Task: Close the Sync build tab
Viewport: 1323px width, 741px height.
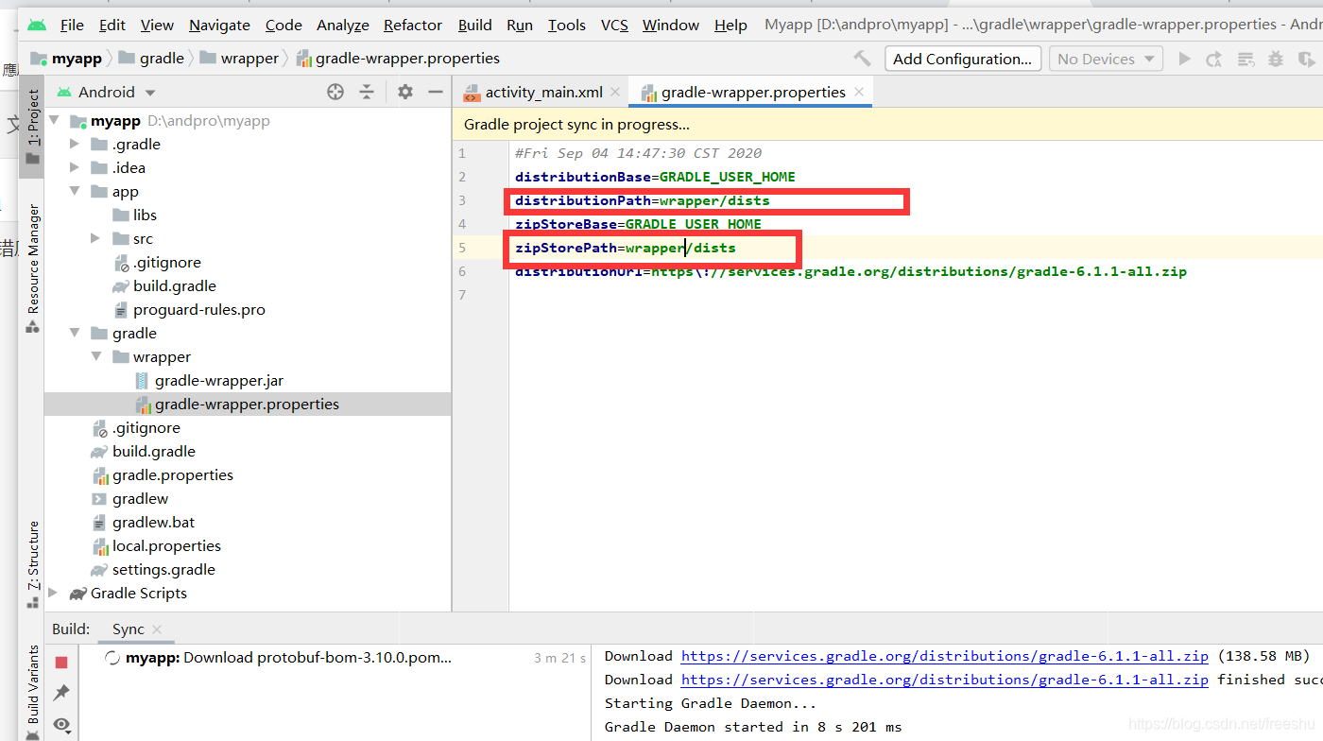Action: point(157,629)
